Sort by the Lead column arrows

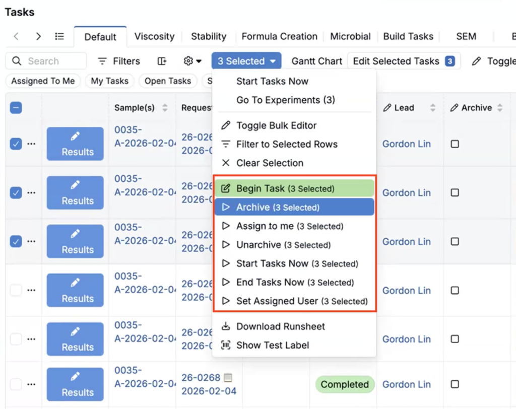[x=433, y=108]
